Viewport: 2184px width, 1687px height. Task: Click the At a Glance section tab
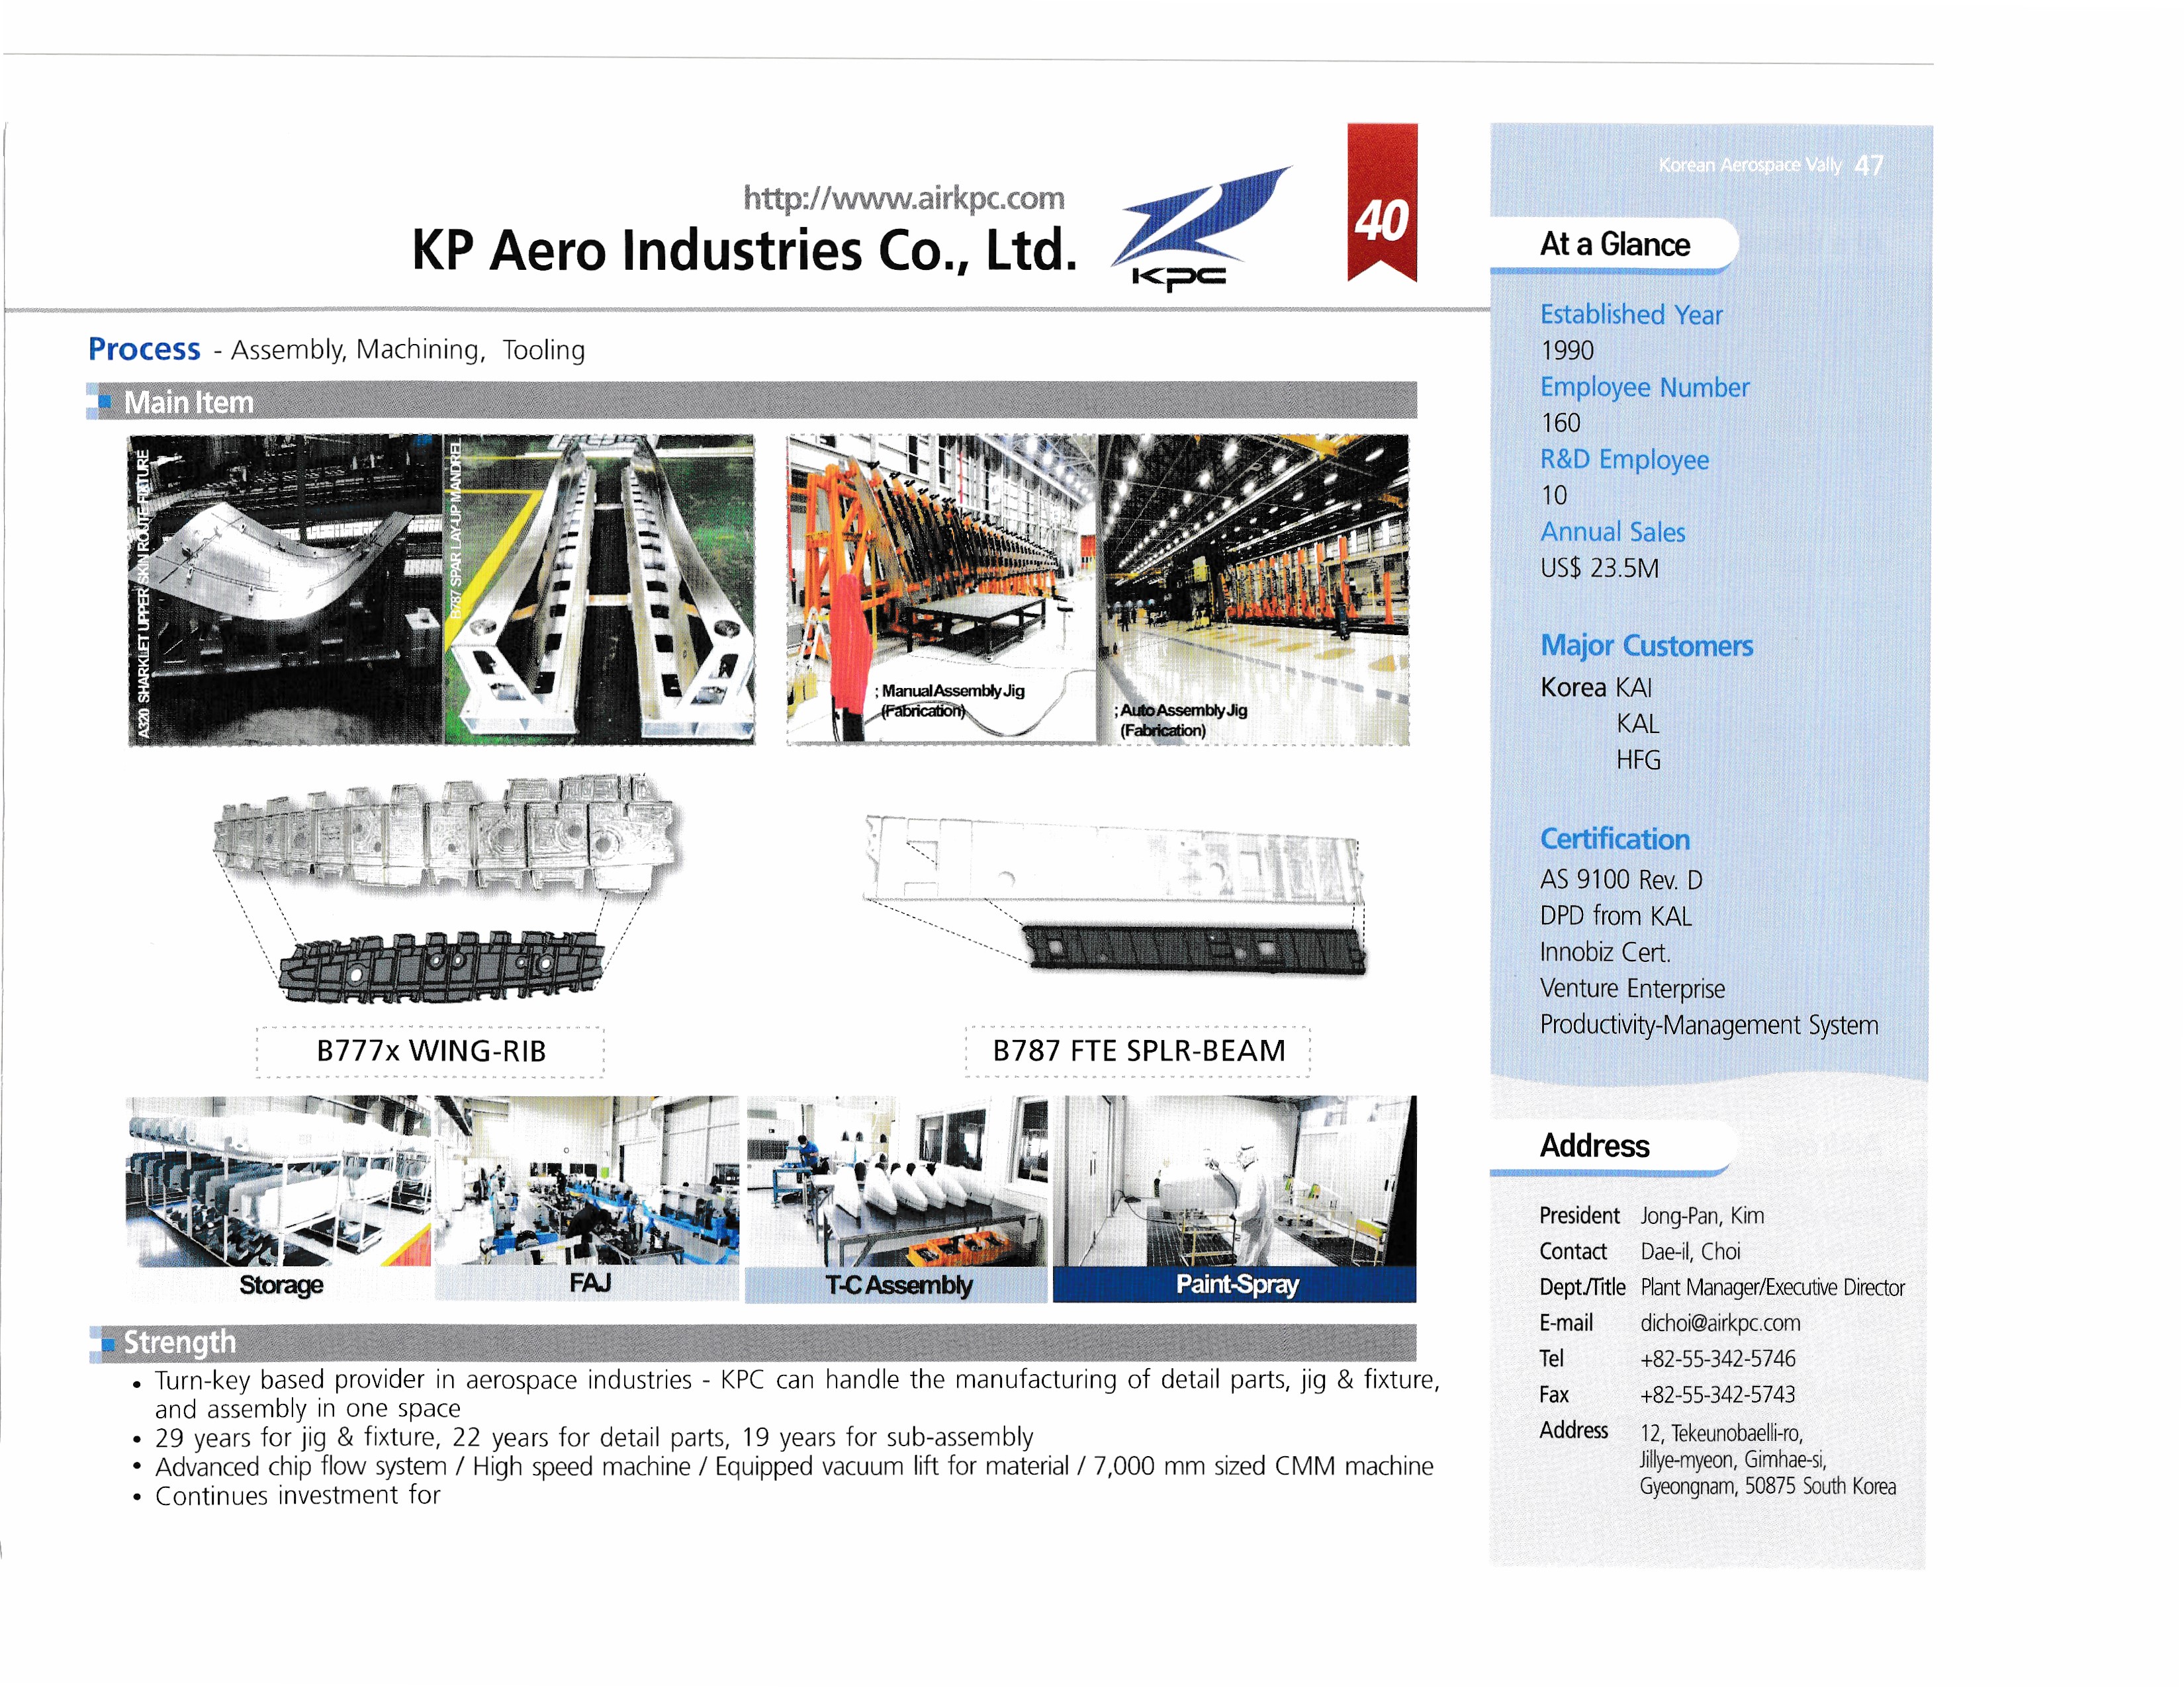click(1614, 244)
